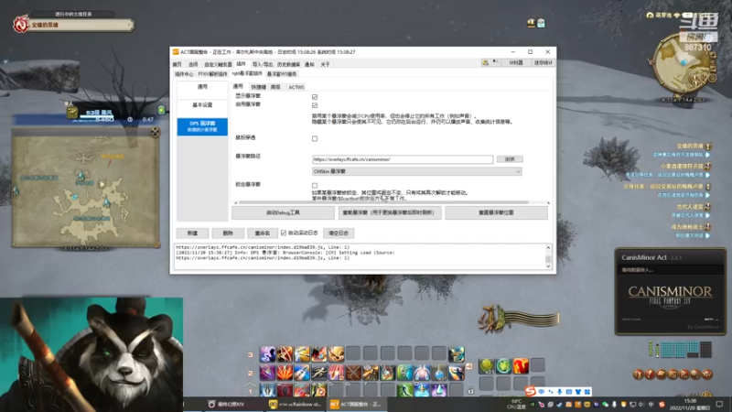This screenshot has height=412, width=732.
Task: Tick the 锁定悬浮窗 lock-overlay checkbox
Action: 315,186
